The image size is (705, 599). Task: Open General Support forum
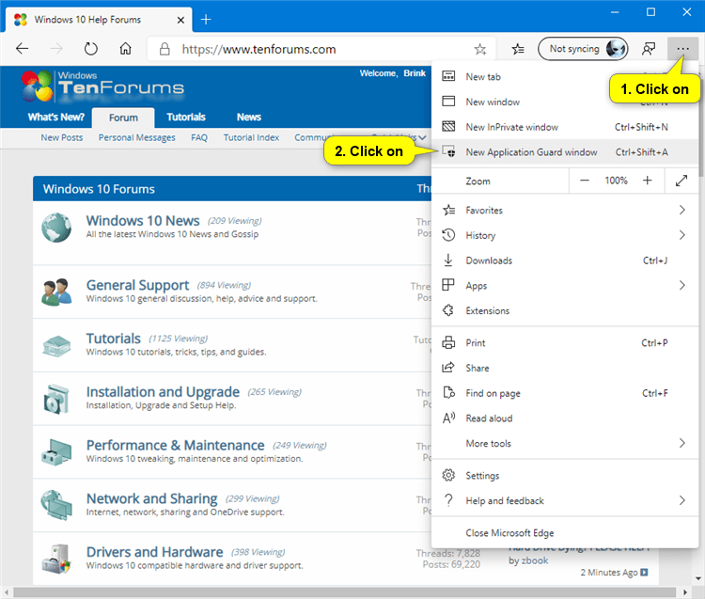pos(137,285)
